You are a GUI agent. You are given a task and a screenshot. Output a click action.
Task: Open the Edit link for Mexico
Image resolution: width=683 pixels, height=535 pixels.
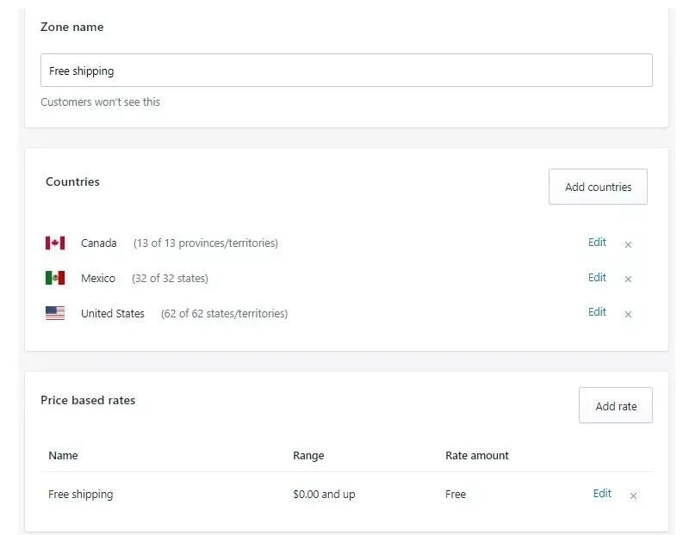point(597,278)
